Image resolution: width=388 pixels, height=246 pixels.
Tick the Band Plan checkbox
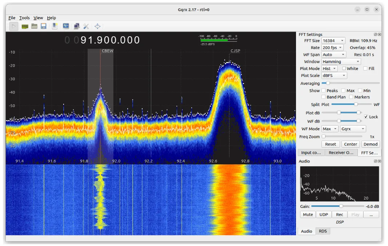[324, 97]
